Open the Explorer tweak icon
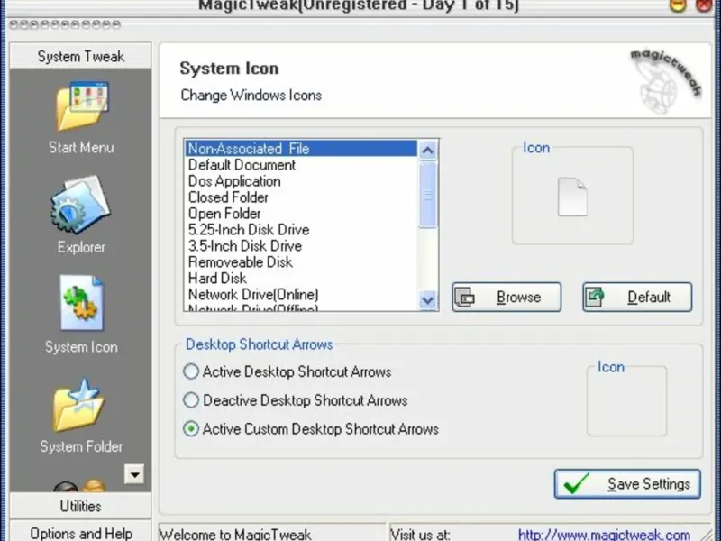The width and height of the screenshot is (721, 541). pyautogui.click(x=81, y=206)
